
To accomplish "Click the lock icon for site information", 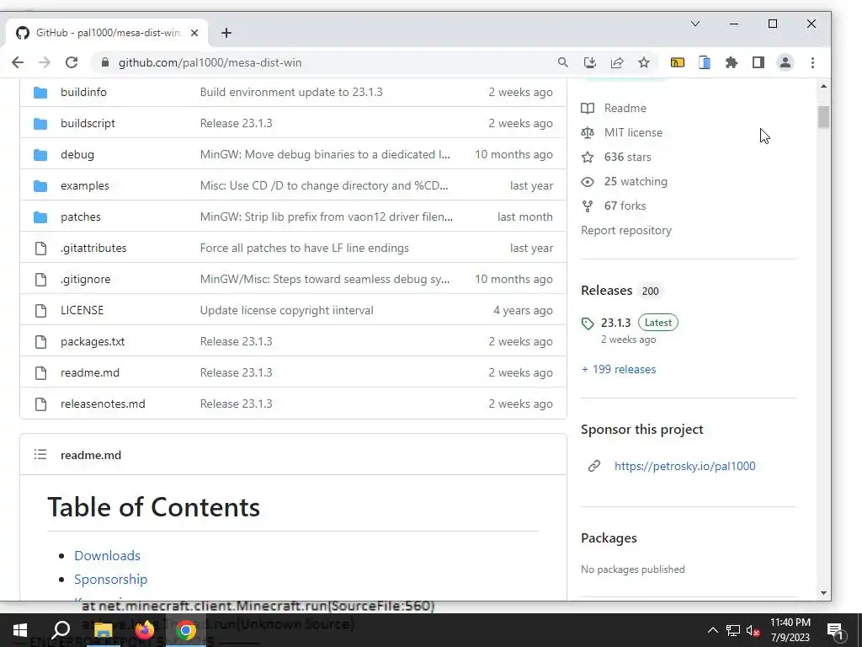I will click(105, 62).
